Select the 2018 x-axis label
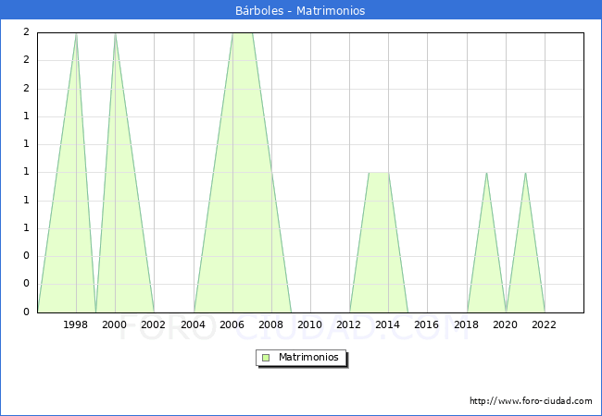Screen dimensions: 602x416 click(467, 324)
